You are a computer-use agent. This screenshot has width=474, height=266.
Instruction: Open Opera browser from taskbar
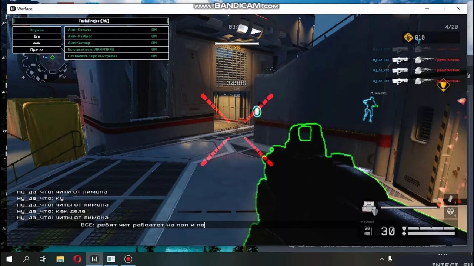(77, 259)
